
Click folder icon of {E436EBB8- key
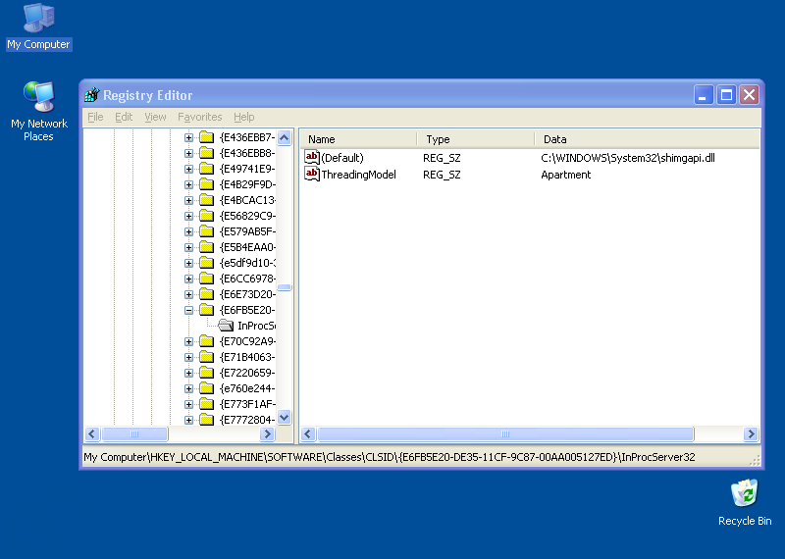pyautogui.click(x=207, y=153)
